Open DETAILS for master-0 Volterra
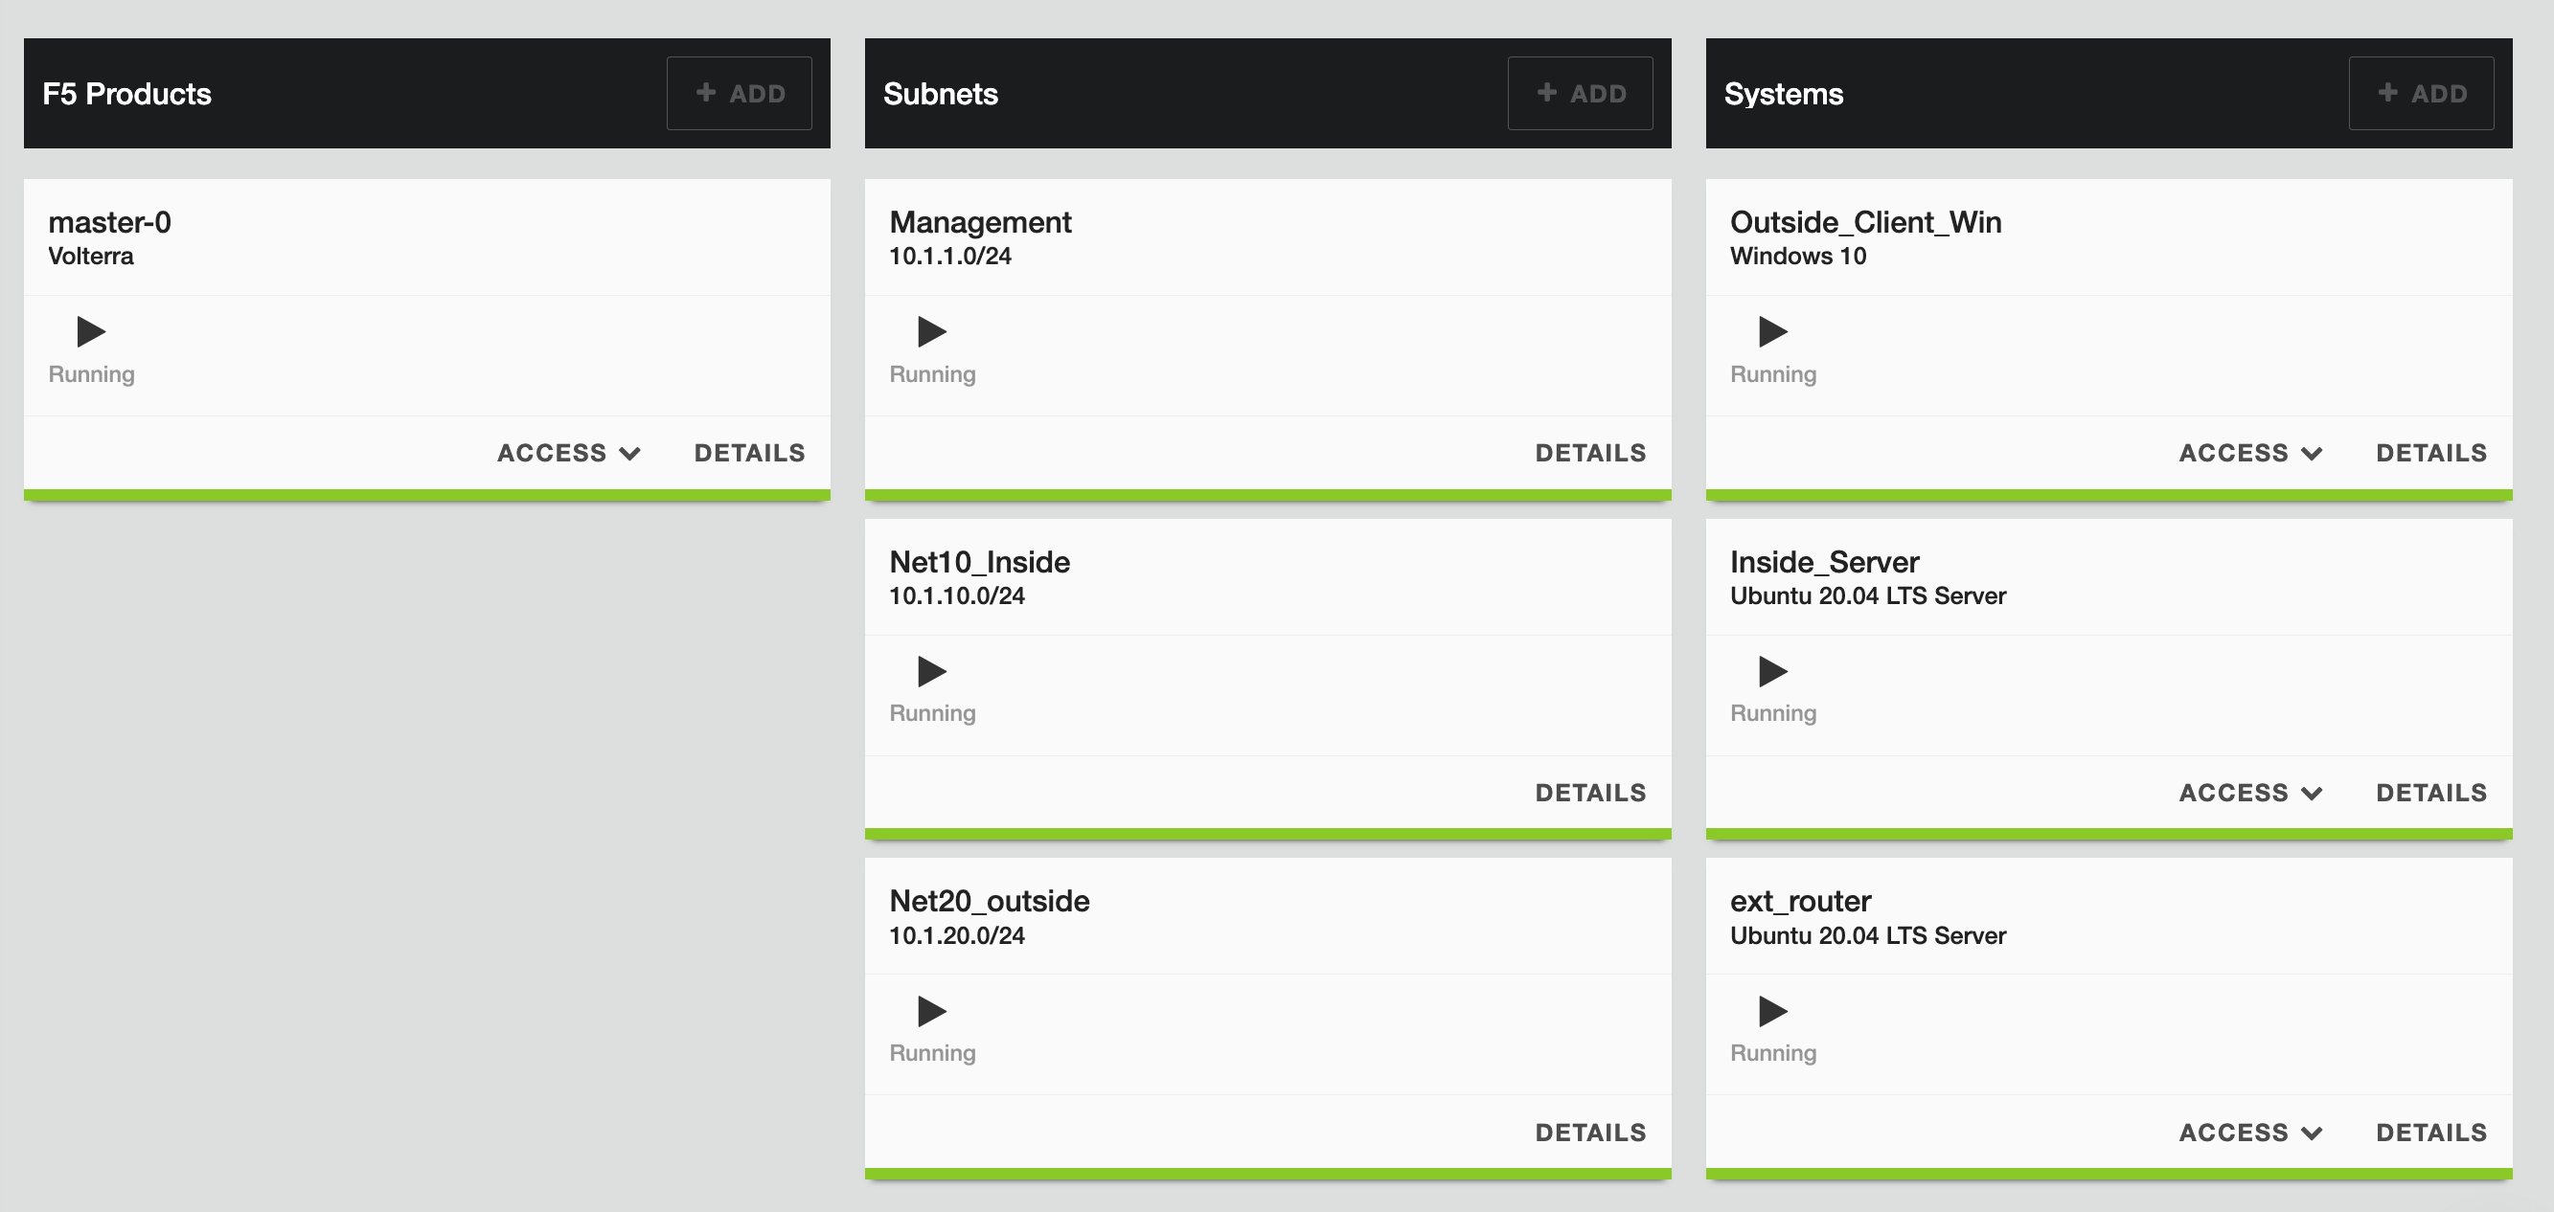Screen dimensions: 2554x1212 (748, 453)
